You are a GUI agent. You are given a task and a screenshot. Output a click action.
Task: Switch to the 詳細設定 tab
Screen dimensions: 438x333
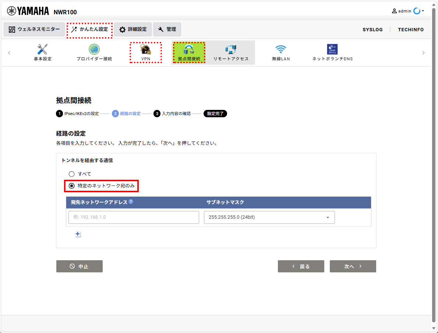pos(133,29)
